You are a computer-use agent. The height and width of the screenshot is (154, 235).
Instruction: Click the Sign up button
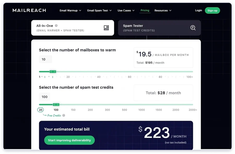[x=212, y=10]
